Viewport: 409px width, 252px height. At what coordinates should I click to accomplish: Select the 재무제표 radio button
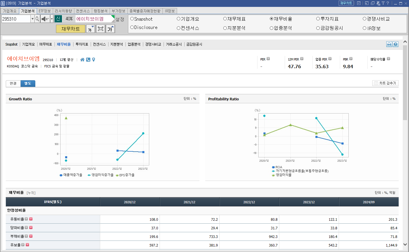(x=225, y=19)
